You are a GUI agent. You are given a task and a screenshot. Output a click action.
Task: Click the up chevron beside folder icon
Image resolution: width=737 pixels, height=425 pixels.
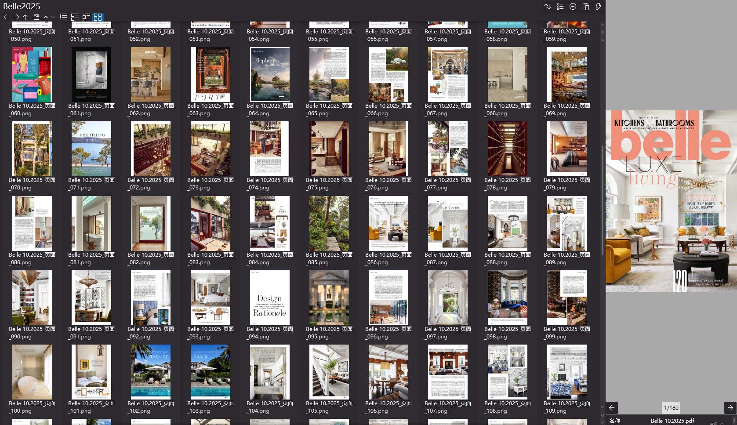46,17
